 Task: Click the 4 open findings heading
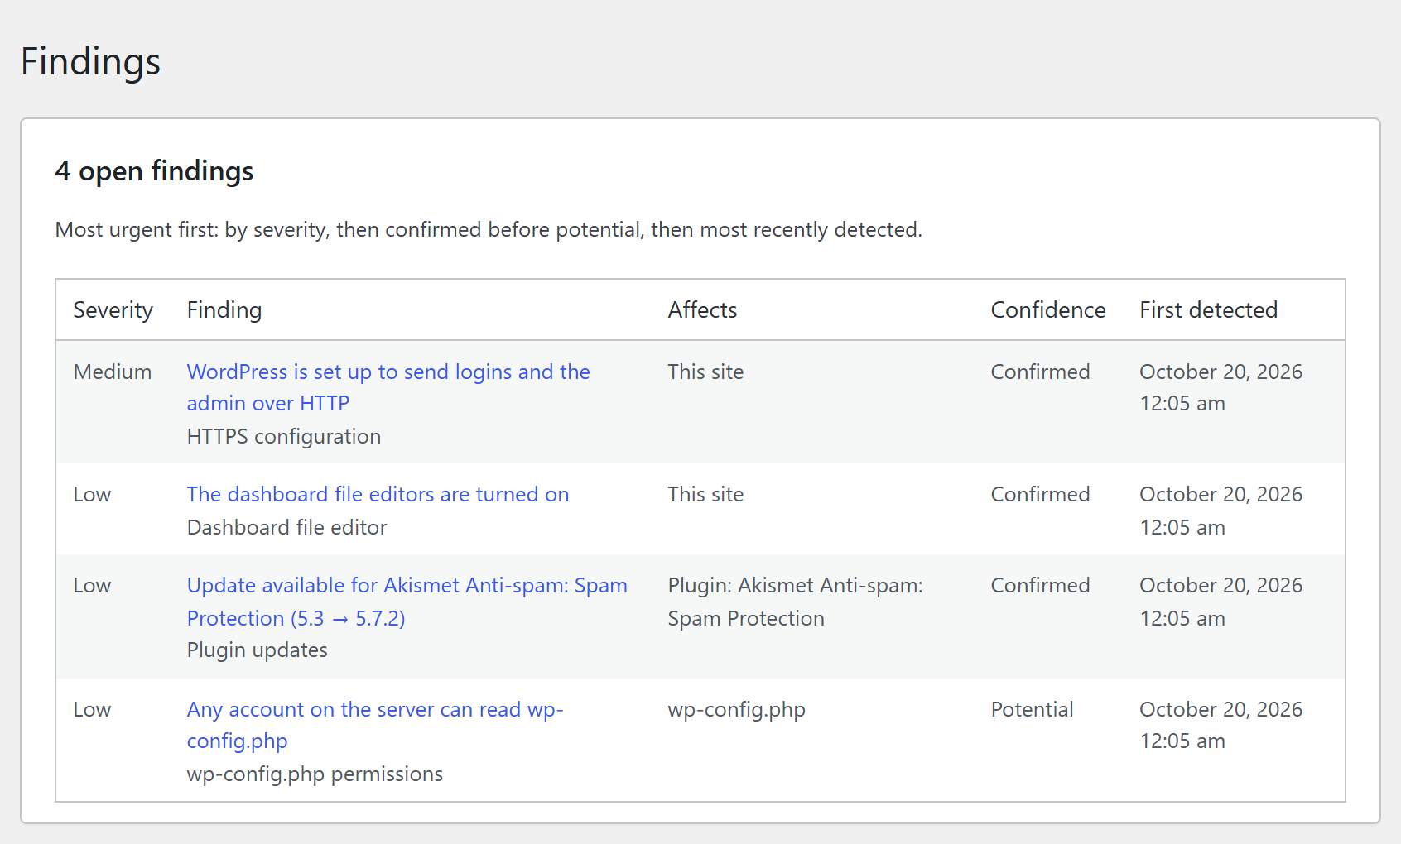(154, 170)
